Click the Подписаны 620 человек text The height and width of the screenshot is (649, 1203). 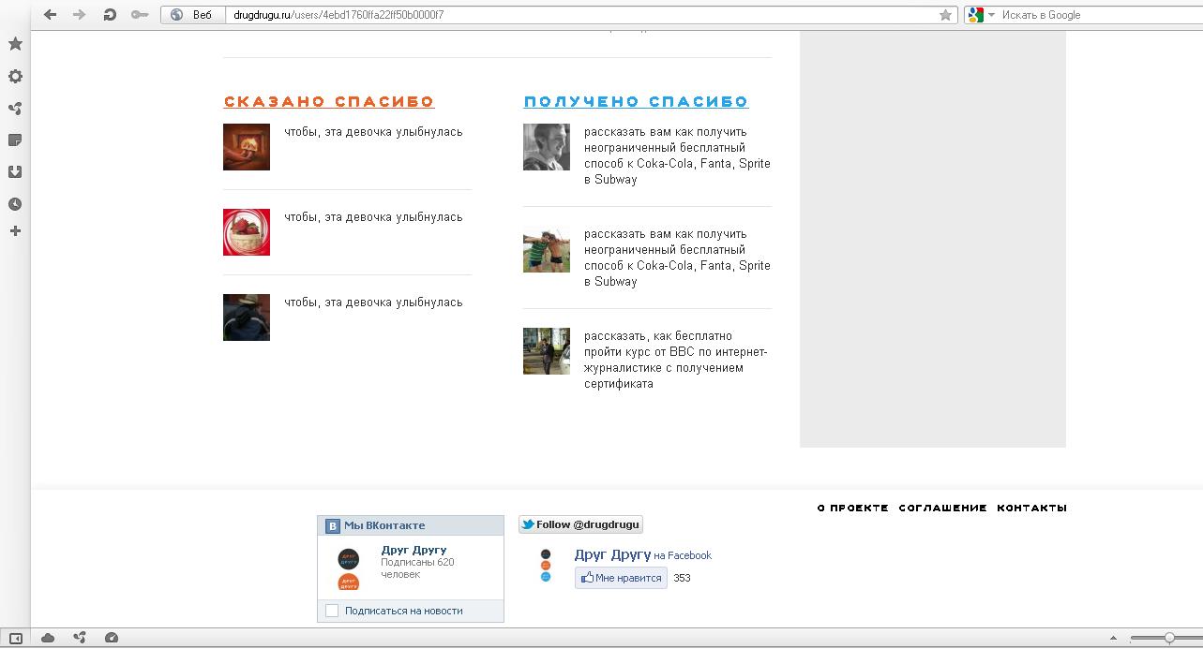417,568
